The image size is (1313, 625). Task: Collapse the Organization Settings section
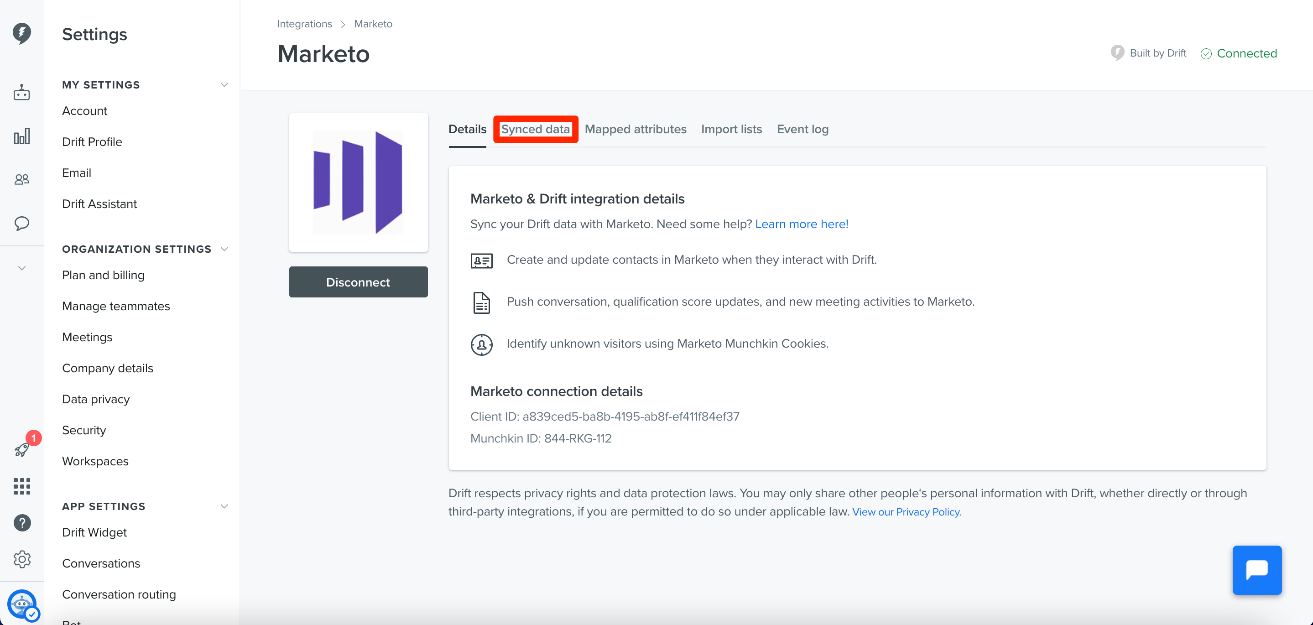pyautogui.click(x=224, y=249)
